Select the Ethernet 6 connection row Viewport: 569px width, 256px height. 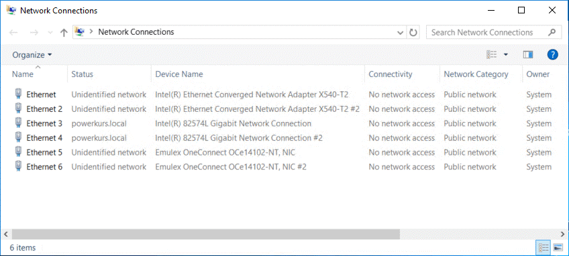pos(283,167)
